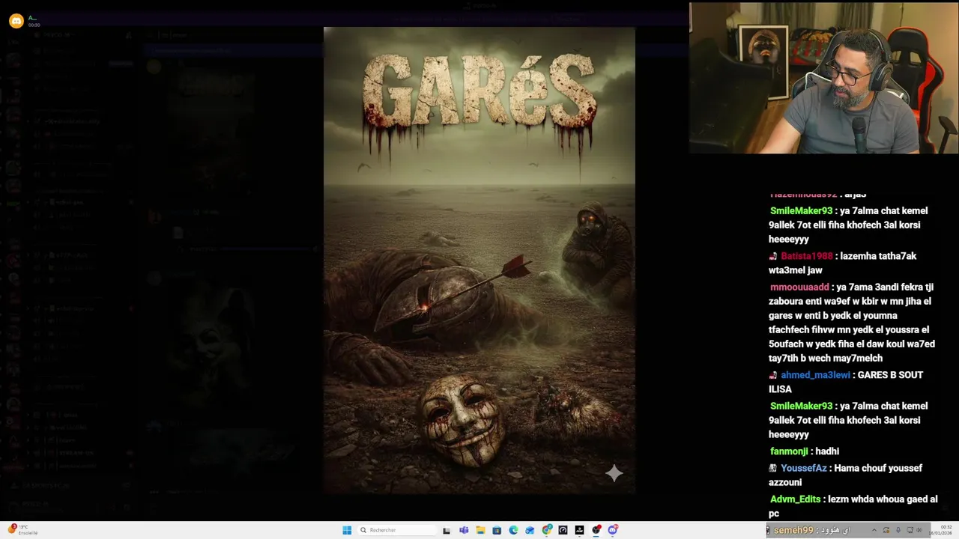The height and width of the screenshot is (539, 959).
Task: Launch Microsoft Edge from the taskbar
Action: pos(513,530)
